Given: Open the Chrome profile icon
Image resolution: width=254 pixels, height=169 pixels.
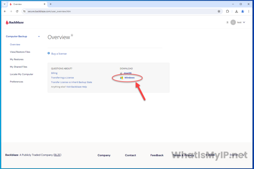Looking at the screenshot, I should coord(242,11).
